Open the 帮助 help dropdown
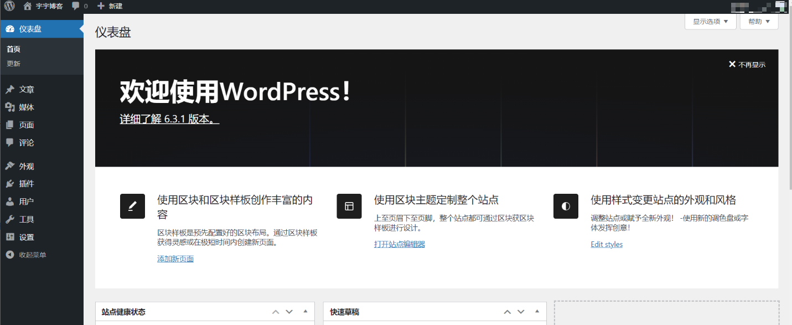792x325 pixels. click(x=759, y=22)
